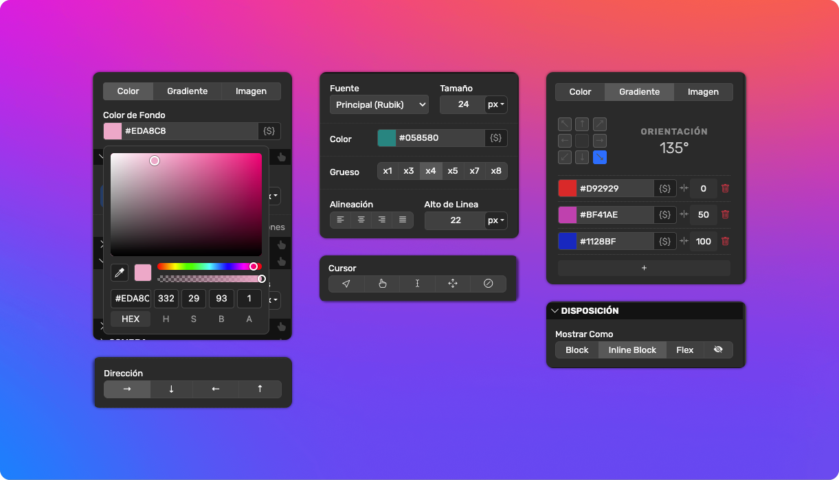Click the hue H field showing 332
Viewport: 839px width, 480px height.
166,299
